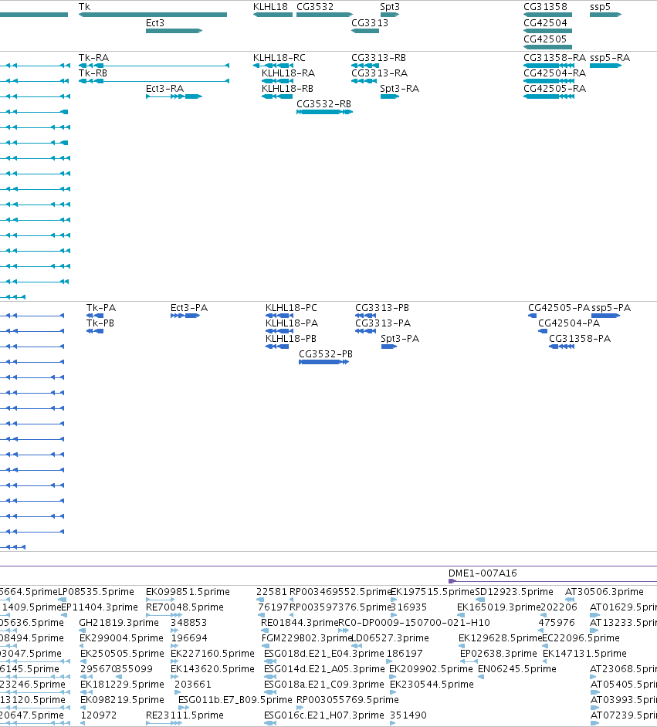This screenshot has width=657, height=727.
Task: Select transcript KLHL18-RC
Action: coord(273,66)
